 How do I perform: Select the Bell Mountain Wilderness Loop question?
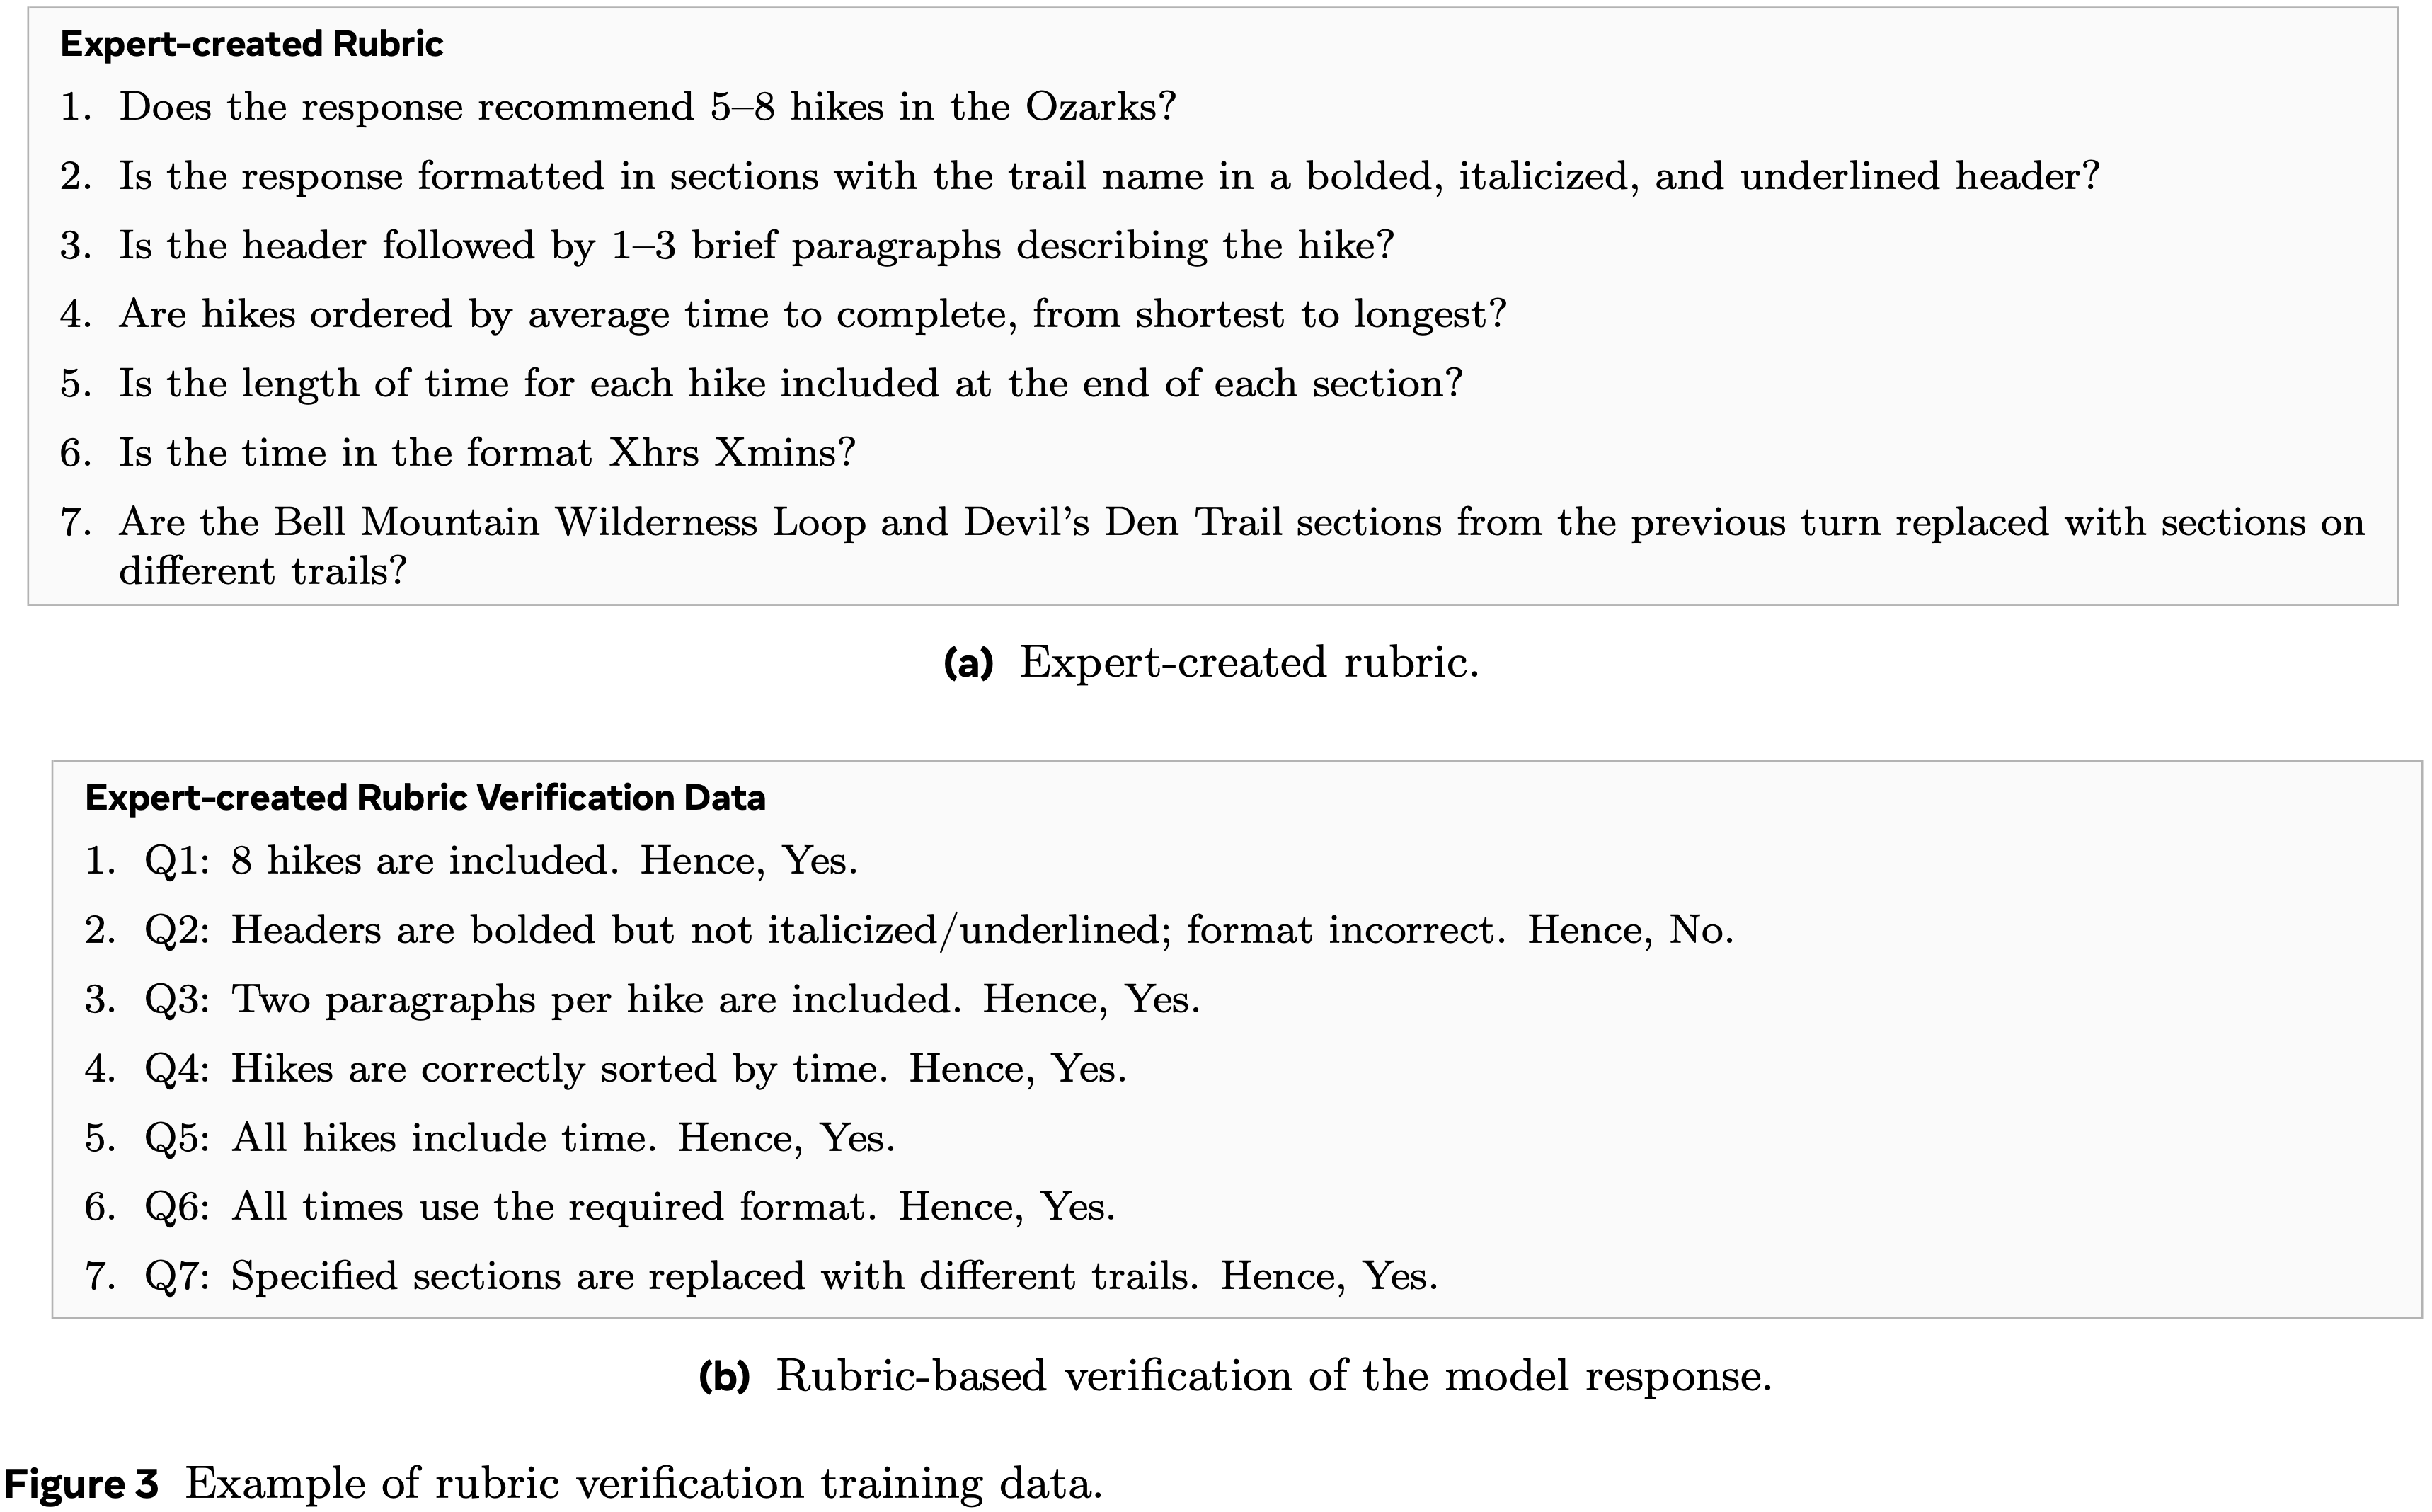tap(1241, 523)
